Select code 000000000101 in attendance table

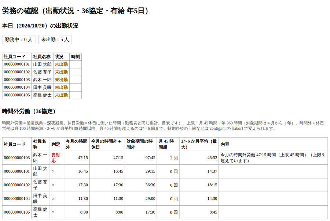(17, 64)
